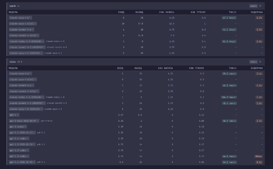Copy the spark group name icon

tap(260, 6)
